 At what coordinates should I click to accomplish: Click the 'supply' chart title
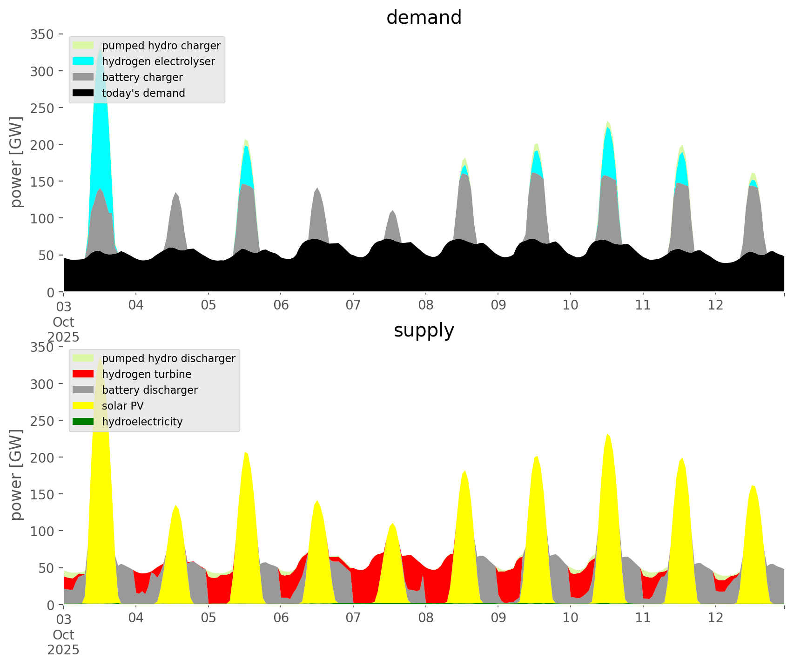pos(424,330)
